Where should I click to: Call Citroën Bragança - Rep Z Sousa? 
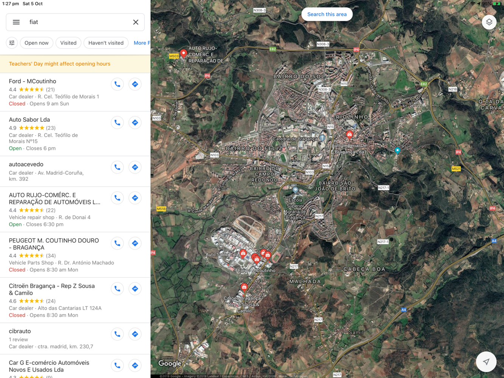(117, 288)
